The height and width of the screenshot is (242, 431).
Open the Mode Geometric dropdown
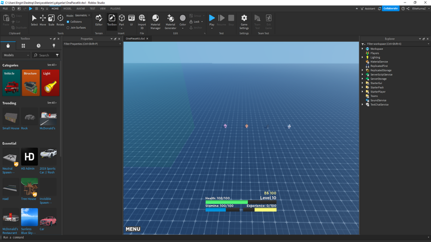82,15
